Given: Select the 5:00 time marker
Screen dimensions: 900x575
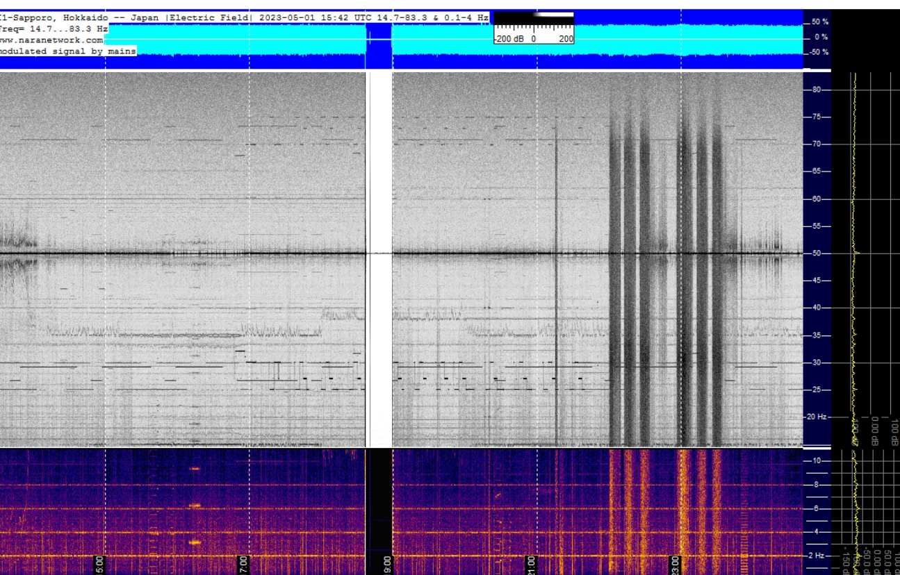Looking at the screenshot, I should tap(99, 565).
